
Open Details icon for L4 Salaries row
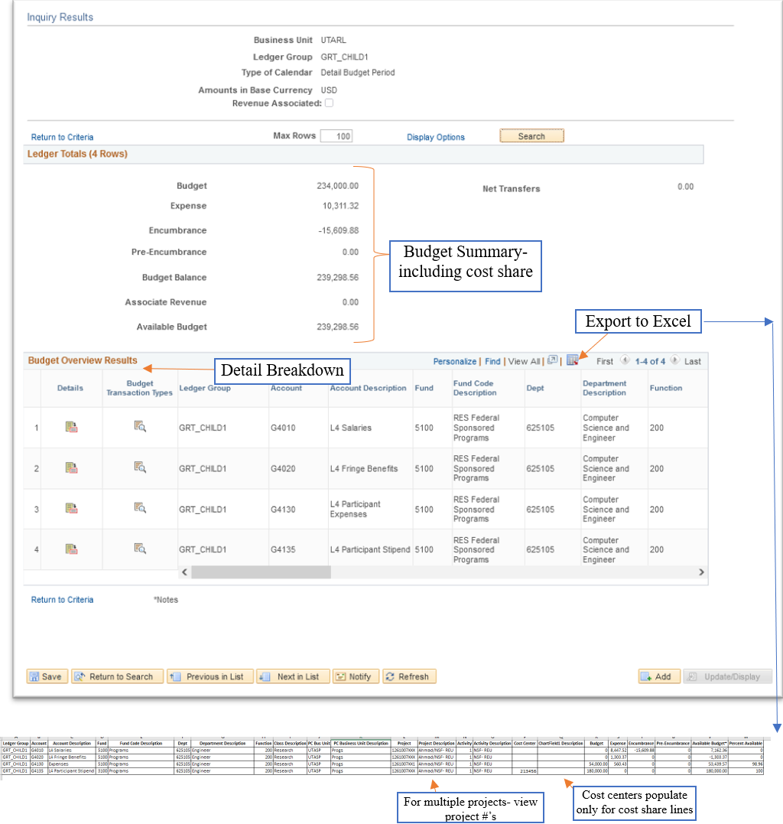tap(70, 427)
